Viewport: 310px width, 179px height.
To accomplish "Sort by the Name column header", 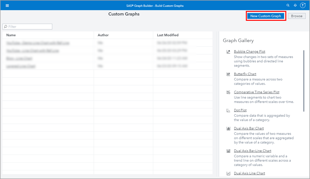I will point(11,35).
